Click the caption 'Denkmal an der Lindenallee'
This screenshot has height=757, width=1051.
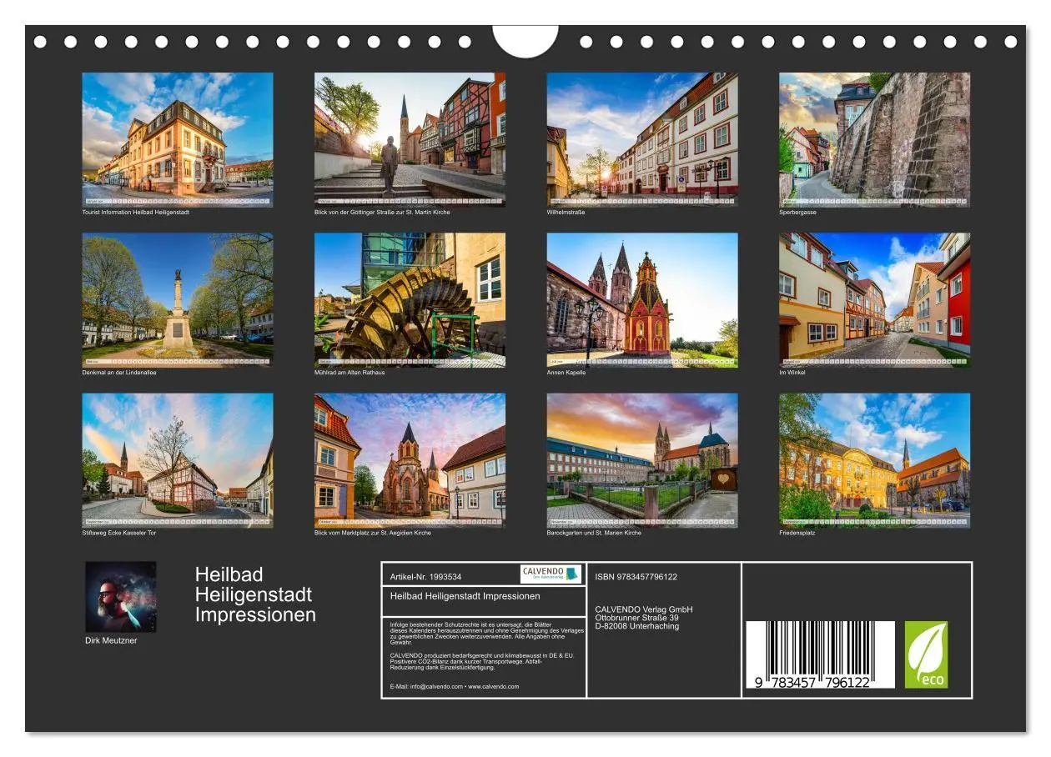click(x=118, y=373)
